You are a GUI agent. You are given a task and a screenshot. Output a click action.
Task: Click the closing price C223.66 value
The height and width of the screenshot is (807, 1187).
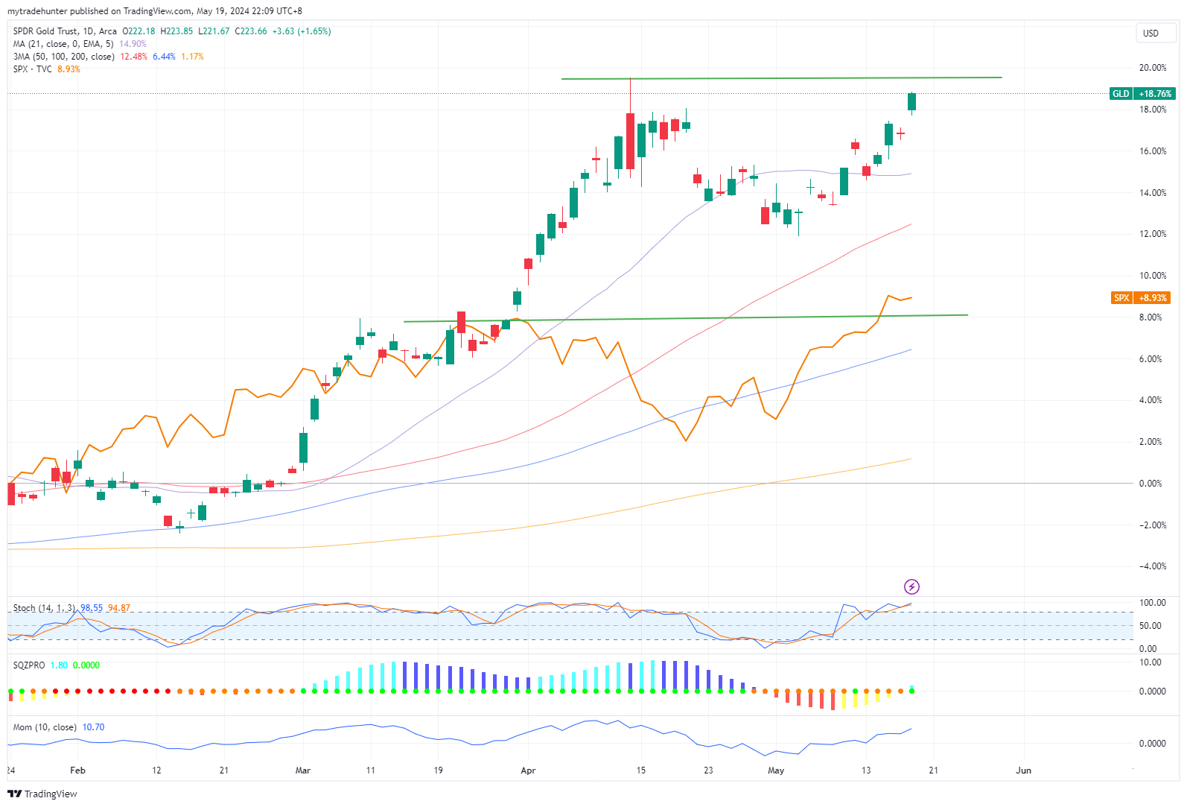pyautogui.click(x=251, y=31)
